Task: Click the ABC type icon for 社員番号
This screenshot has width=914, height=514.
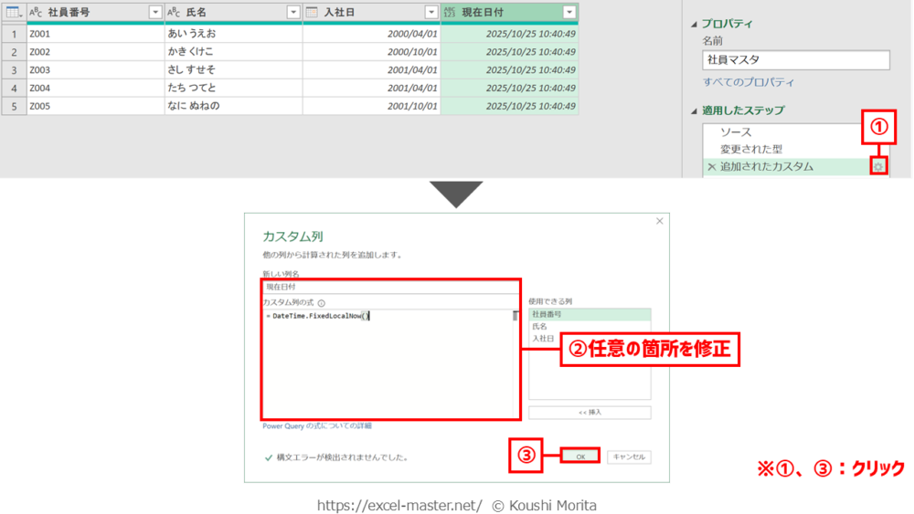Action: [x=36, y=12]
